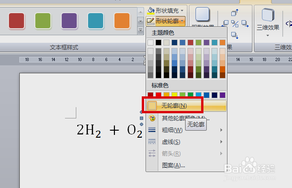Expand the 三维效果 dropdown arrow

(268, 35)
